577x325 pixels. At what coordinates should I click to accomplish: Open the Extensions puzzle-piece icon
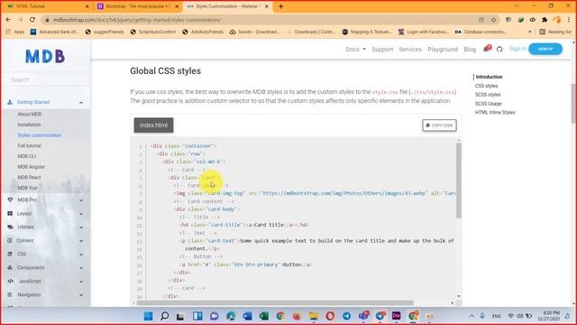tap(545, 20)
